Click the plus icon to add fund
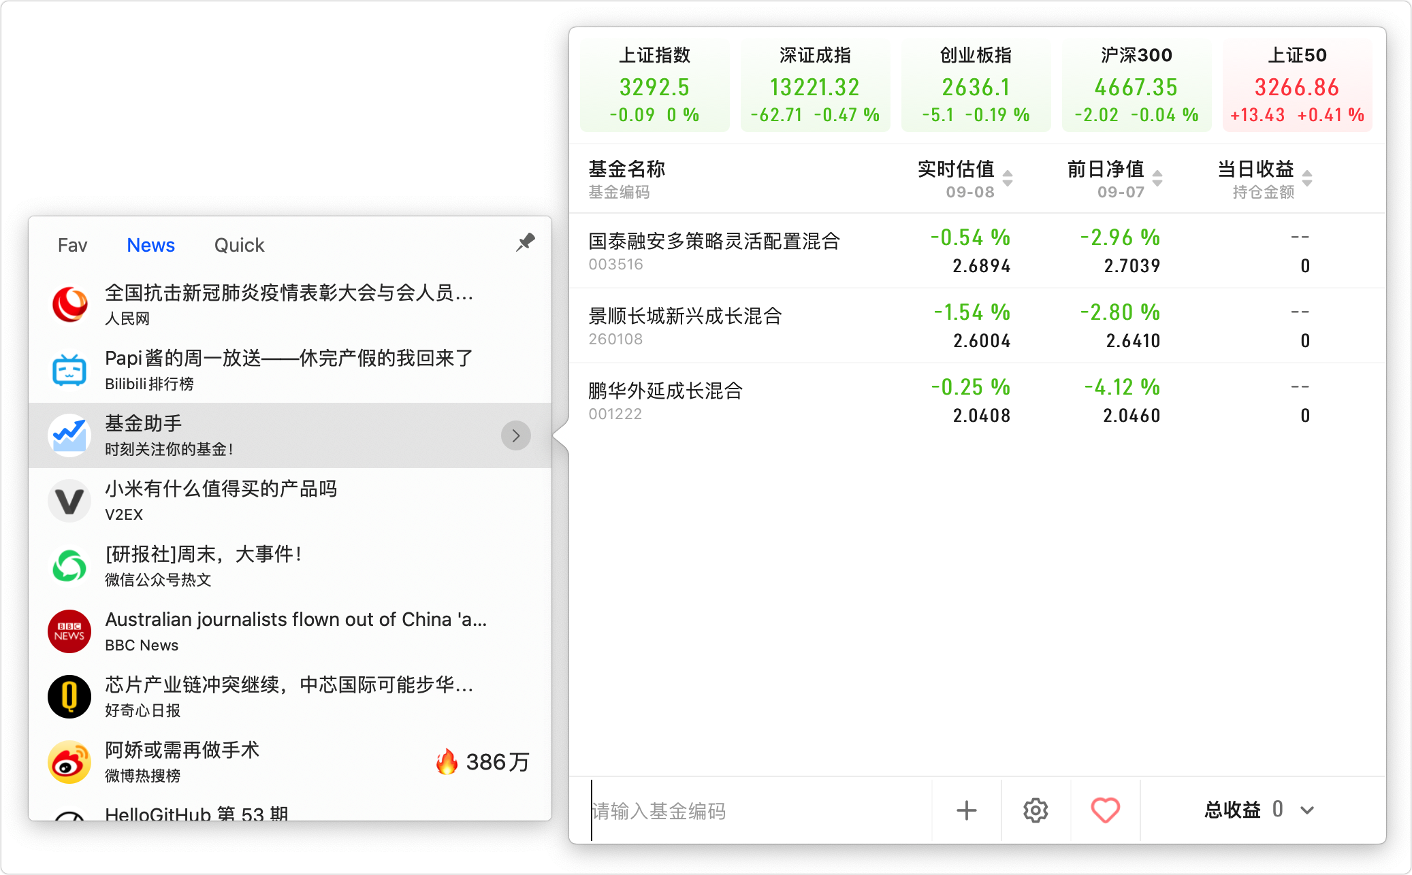This screenshot has width=1412, height=875. point(966,810)
